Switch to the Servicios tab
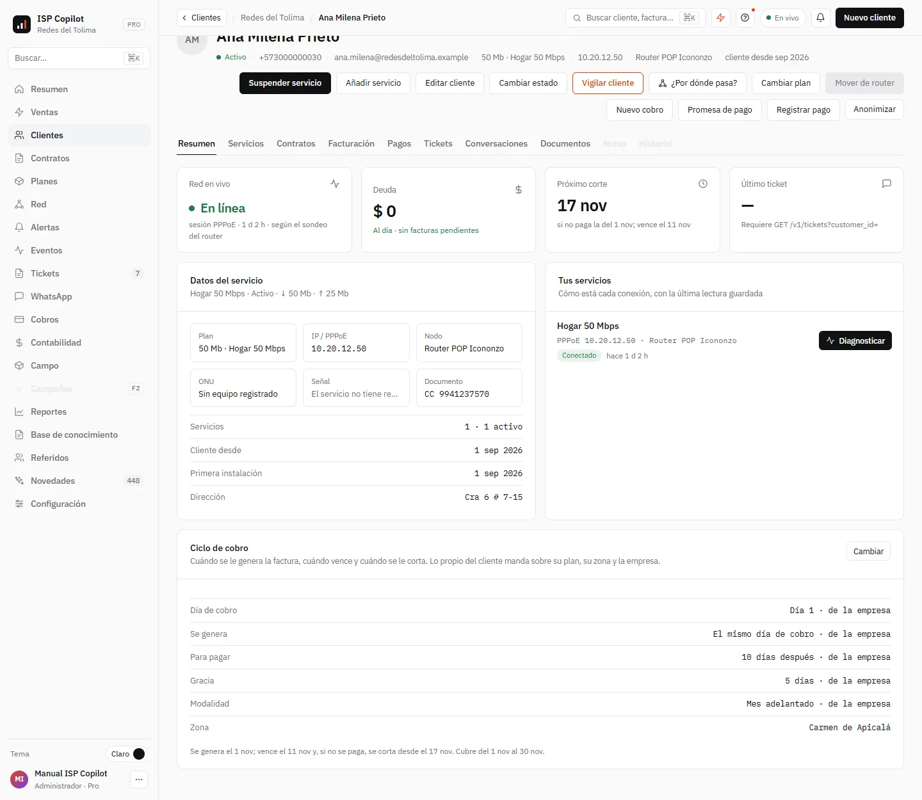Viewport: 922px width, 800px height. [x=246, y=143]
